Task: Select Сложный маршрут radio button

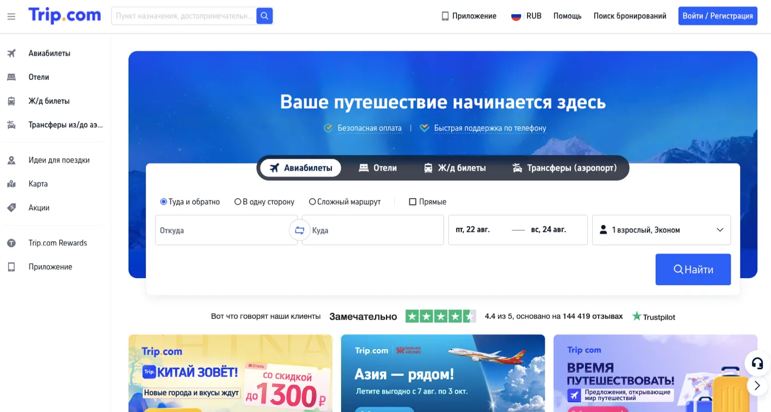Action: point(312,202)
